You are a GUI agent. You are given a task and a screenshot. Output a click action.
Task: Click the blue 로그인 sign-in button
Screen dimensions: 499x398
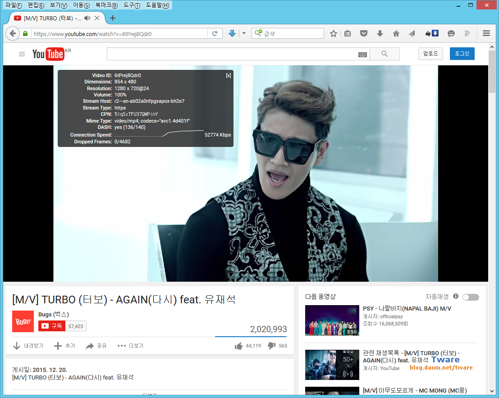[x=462, y=54]
